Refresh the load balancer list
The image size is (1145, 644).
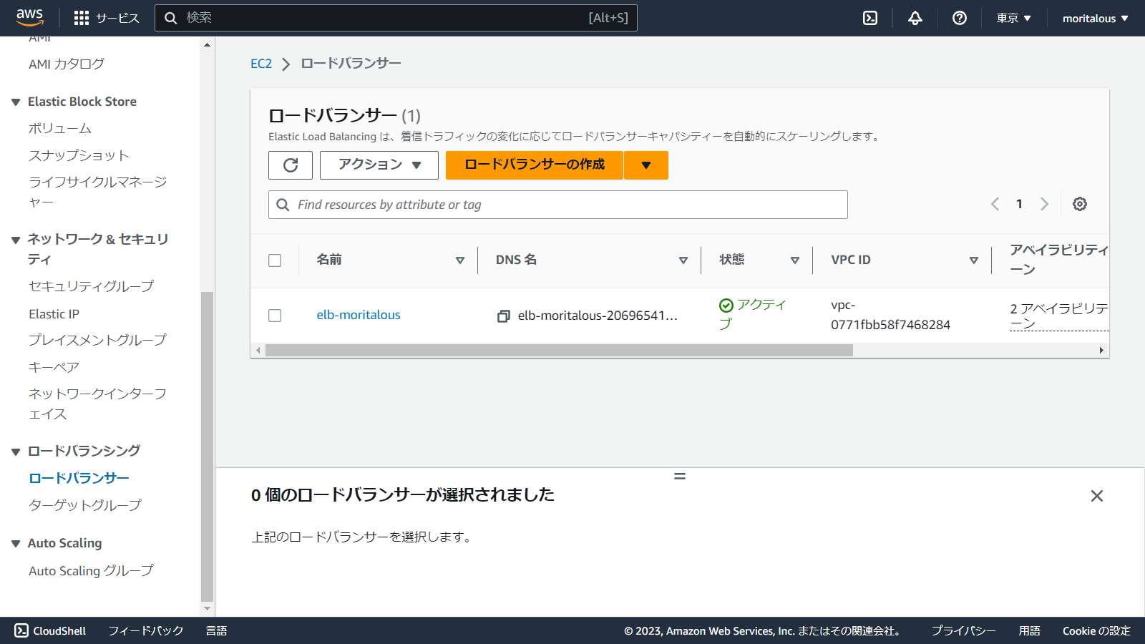point(290,165)
